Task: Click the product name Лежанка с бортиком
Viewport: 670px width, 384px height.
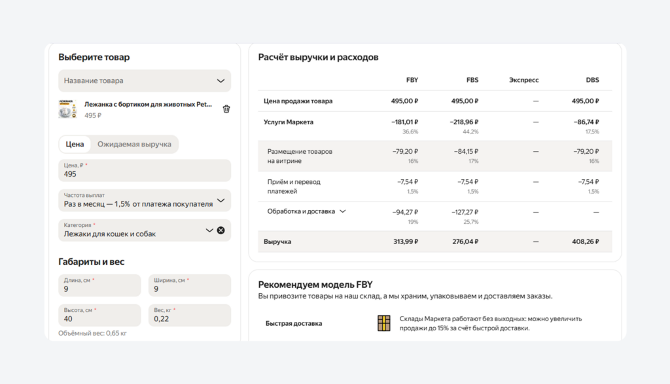Action: click(149, 104)
